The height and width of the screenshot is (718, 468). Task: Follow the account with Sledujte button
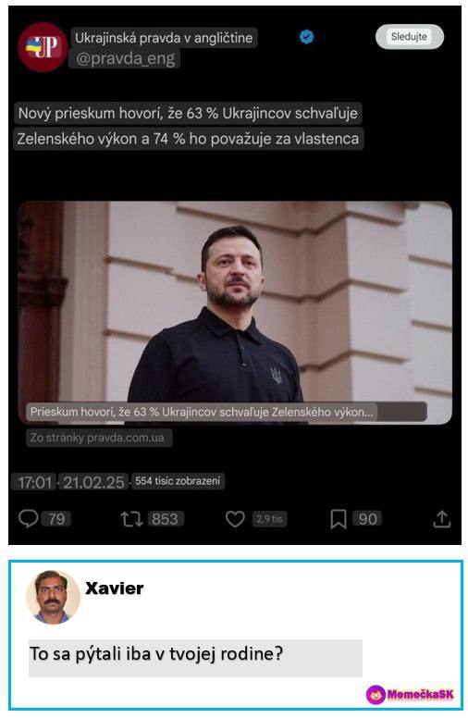tap(410, 37)
